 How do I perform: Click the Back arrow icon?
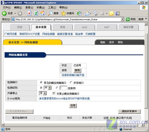coord(4,13)
